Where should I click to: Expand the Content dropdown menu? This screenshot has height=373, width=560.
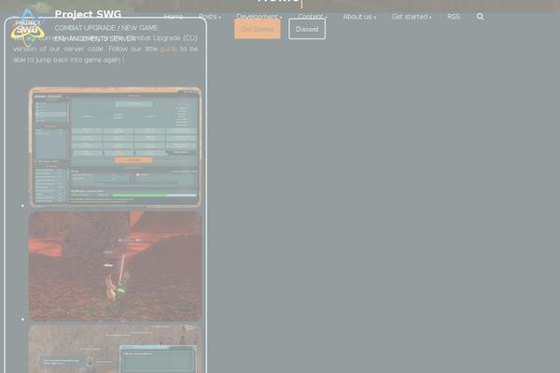click(x=313, y=17)
